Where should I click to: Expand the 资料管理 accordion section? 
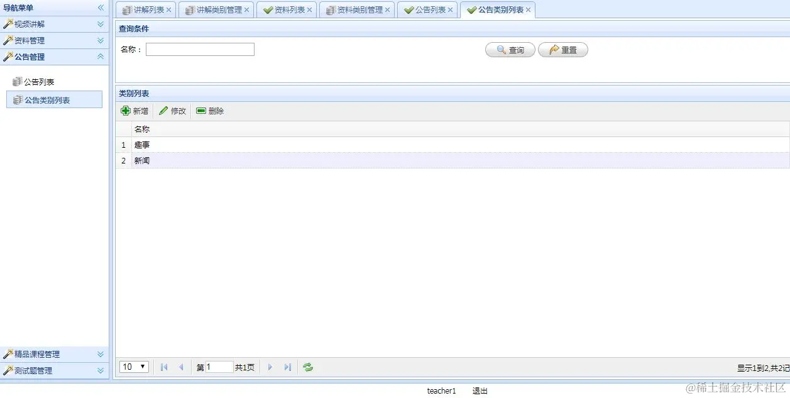(x=101, y=40)
